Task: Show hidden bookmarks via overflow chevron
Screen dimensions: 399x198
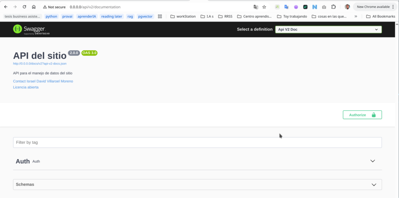Action: [355, 16]
